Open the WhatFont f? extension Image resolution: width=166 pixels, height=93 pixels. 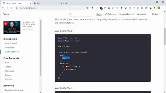pyautogui.click(x=113, y=8)
